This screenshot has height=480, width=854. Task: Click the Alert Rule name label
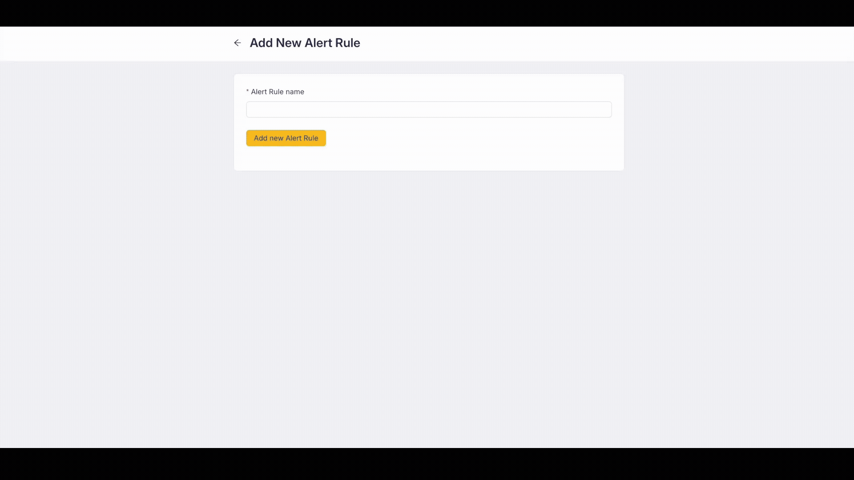point(277,92)
